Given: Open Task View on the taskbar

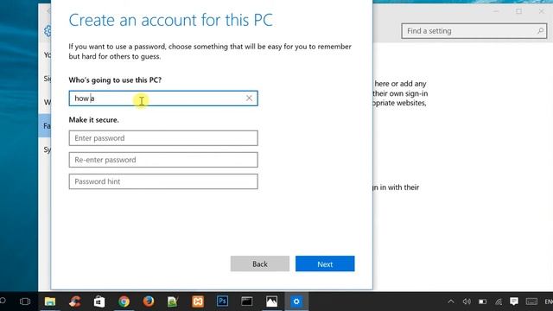Looking at the screenshot, I should 25,301.
